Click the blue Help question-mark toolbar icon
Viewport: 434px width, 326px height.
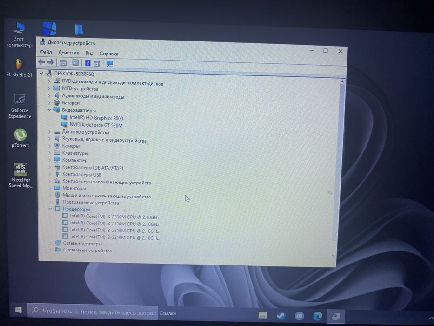point(88,63)
